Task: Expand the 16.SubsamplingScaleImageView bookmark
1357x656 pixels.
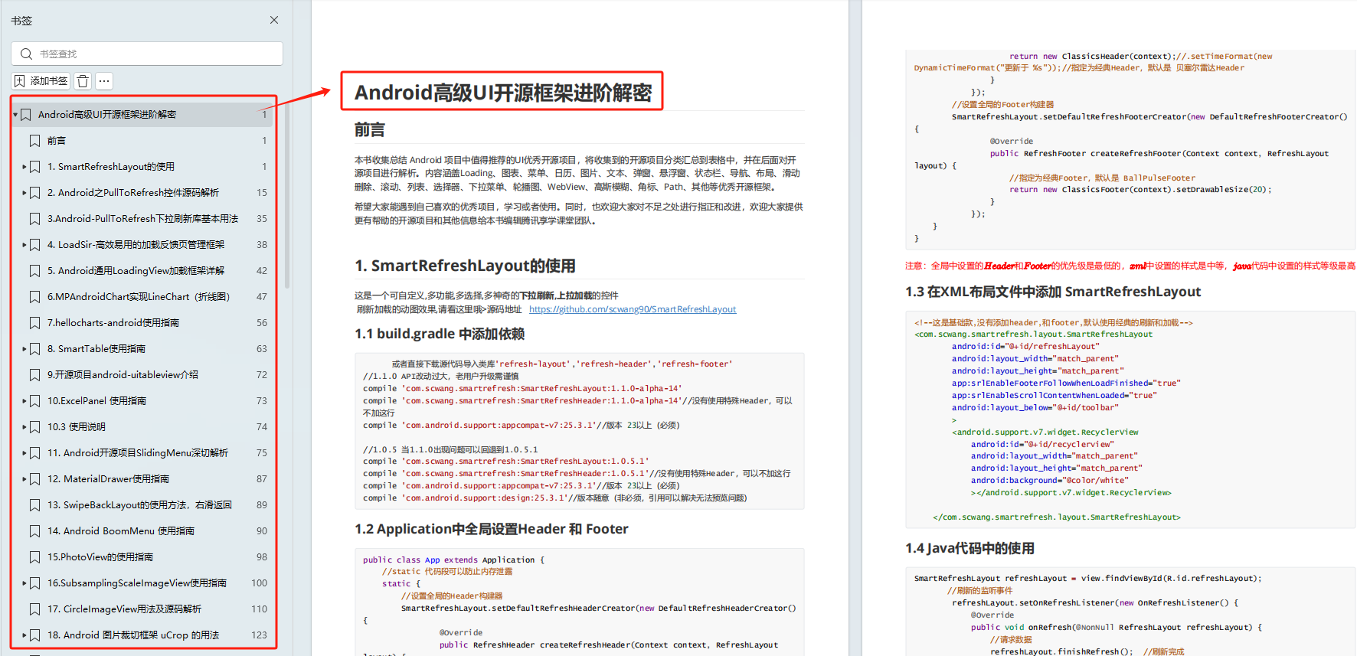Action: click(25, 583)
